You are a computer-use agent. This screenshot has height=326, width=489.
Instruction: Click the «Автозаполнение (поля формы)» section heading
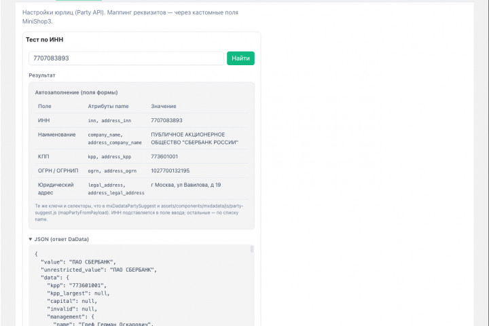pyautogui.click(x=76, y=92)
